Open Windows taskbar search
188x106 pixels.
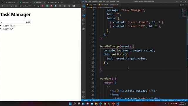75,104
